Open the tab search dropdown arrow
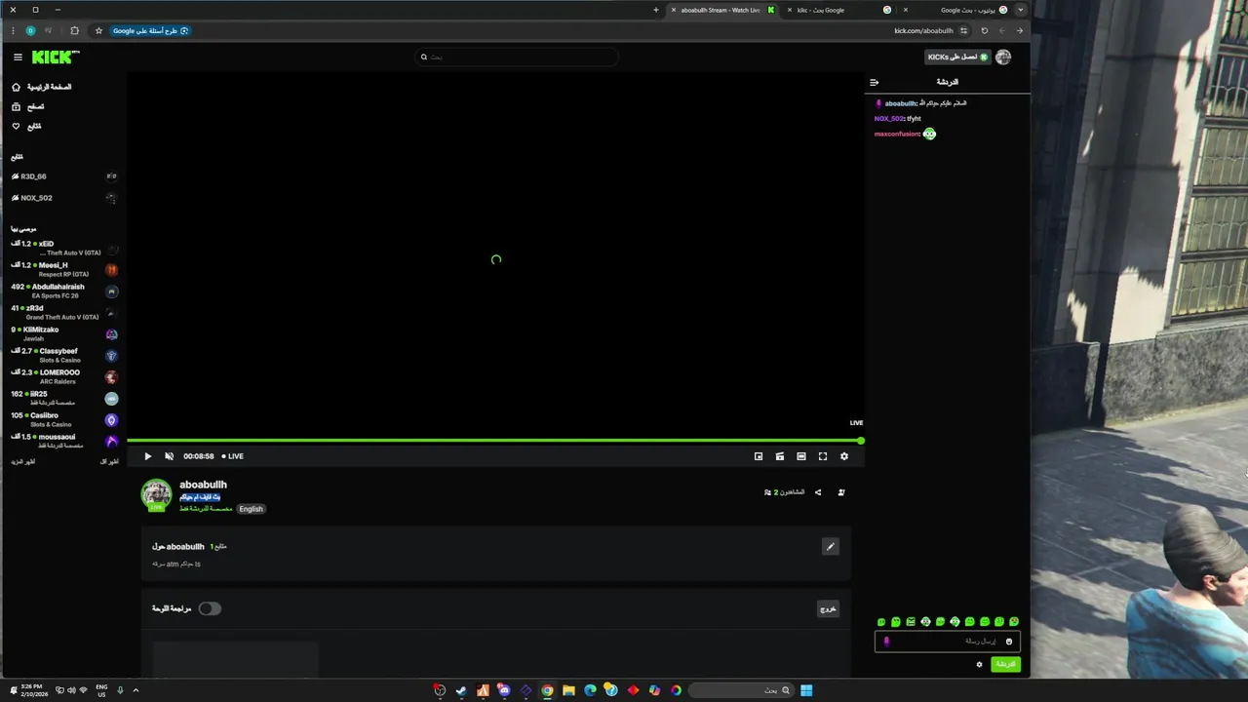This screenshot has width=1248, height=702. 1021,10
